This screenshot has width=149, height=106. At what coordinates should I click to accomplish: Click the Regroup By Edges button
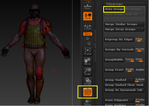(x=119, y=39)
